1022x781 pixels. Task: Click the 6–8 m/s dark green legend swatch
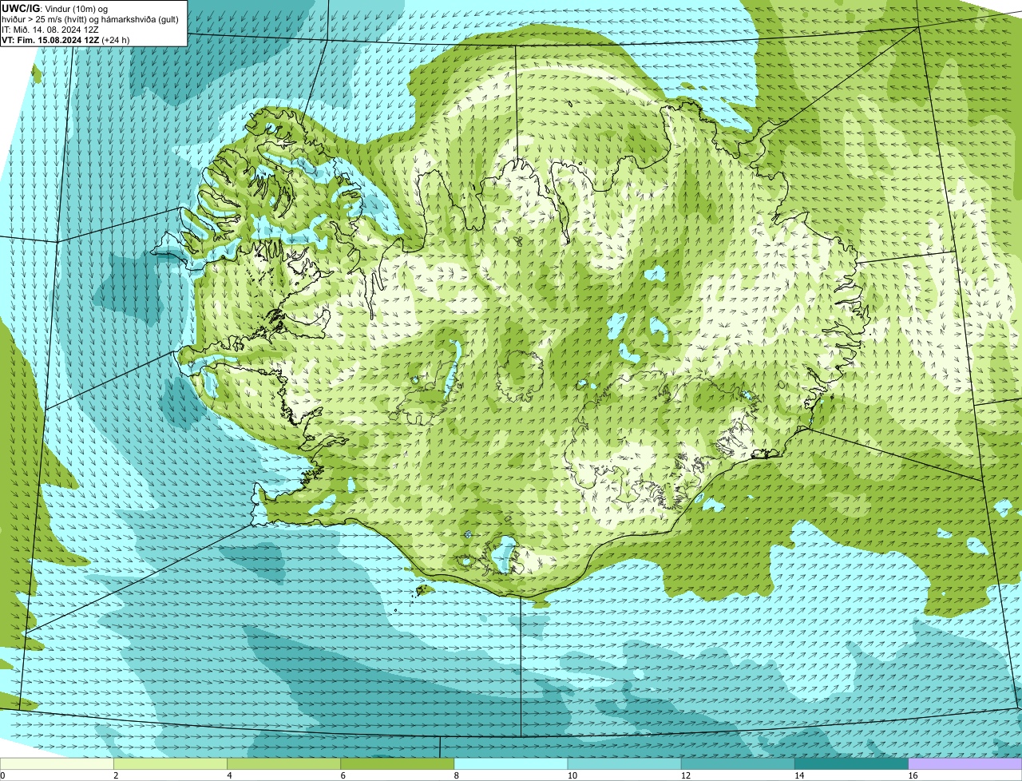397,764
